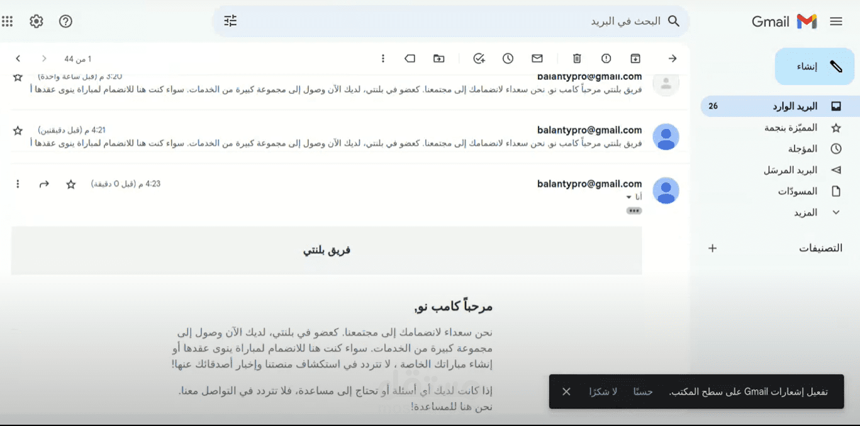This screenshot has height=426, width=860.
Task: Click the search magnifier icon
Action: (674, 21)
